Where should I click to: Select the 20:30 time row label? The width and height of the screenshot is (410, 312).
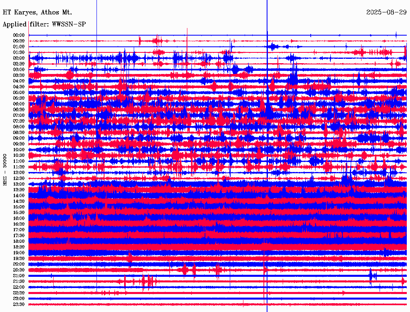coord(19,270)
